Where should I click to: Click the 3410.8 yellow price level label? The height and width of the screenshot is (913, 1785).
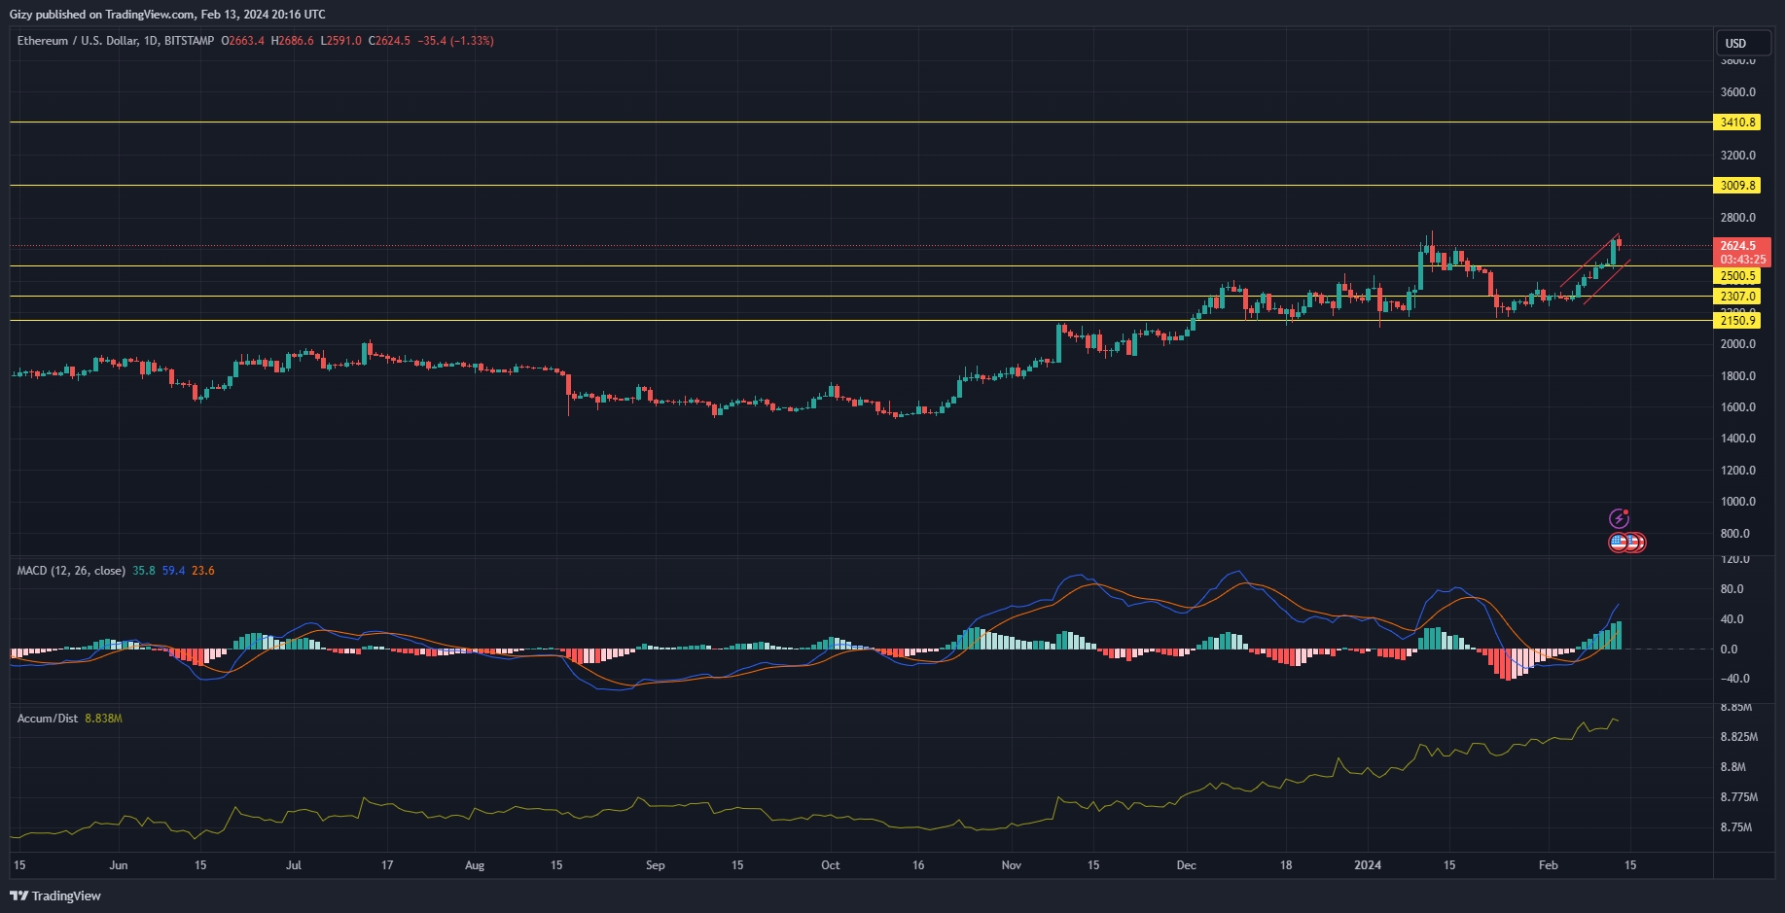pos(1737,123)
